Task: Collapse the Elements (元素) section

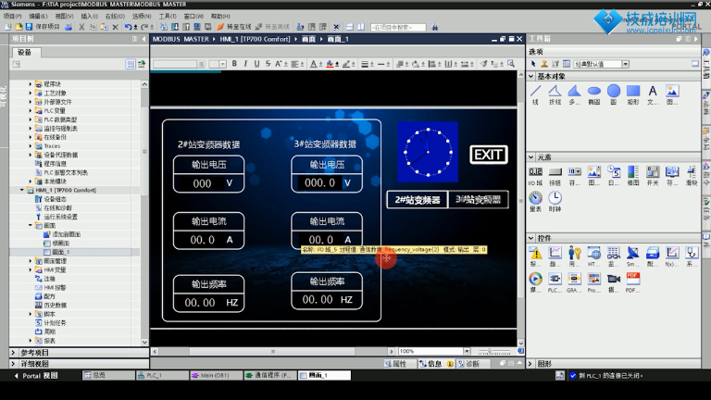Action: [x=531, y=157]
